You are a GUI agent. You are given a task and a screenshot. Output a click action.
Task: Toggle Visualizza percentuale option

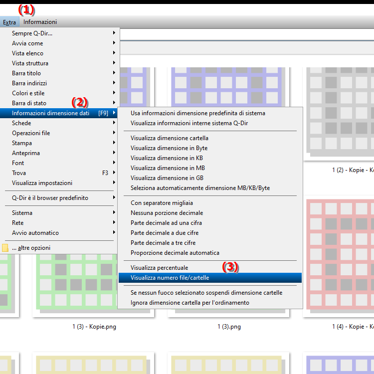click(x=159, y=268)
